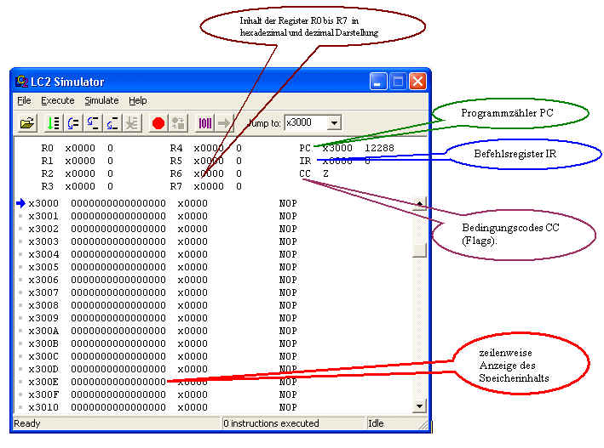Toggle breakpoint with the red stop-sign icon
Viewport: 604px width, 448px height.
158,123
